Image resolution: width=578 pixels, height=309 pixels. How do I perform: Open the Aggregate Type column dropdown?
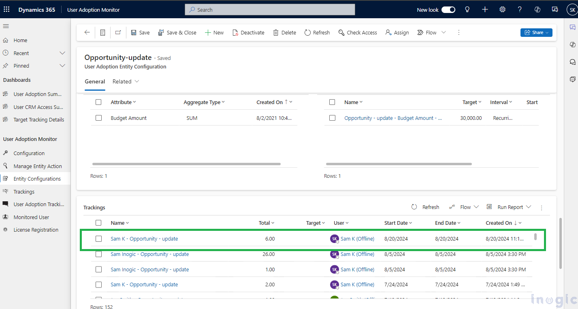223,102
